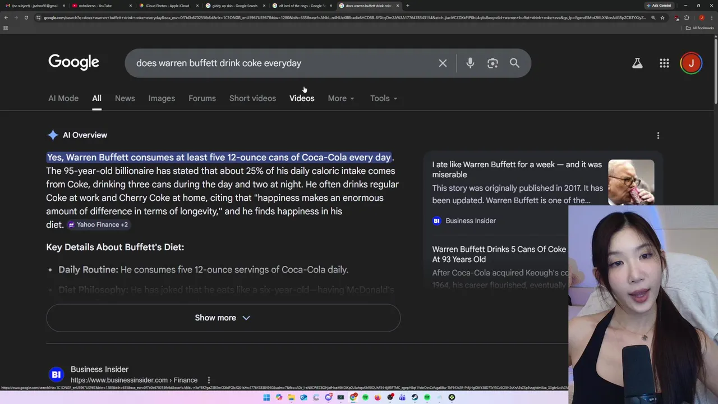Screen dimensions: 718x404
Task: Open 'Warren Buffett Drinks 5 Cans Of Coke' article
Action: 499,254
